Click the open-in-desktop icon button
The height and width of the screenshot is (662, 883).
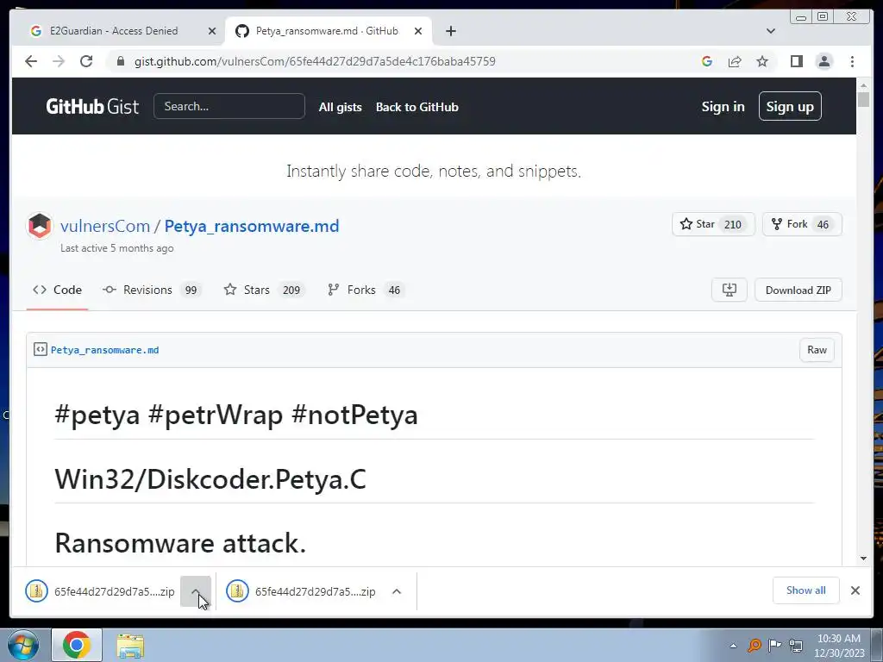(730, 290)
